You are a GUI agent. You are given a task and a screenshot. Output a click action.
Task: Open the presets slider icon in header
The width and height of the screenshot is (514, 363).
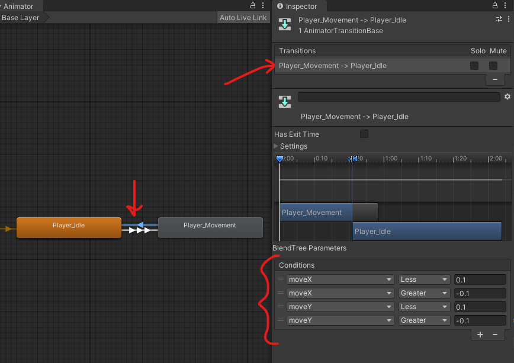click(499, 20)
